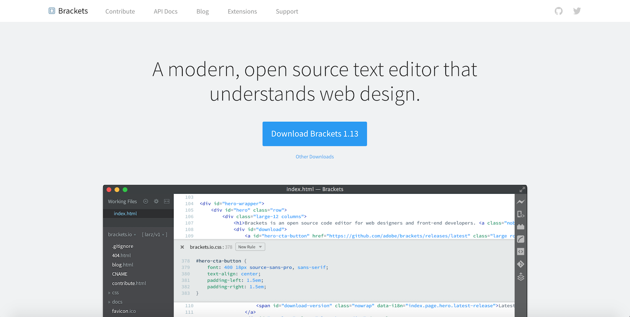Click the padding-right: 1.5em; line
630x317 pixels.
click(237, 287)
